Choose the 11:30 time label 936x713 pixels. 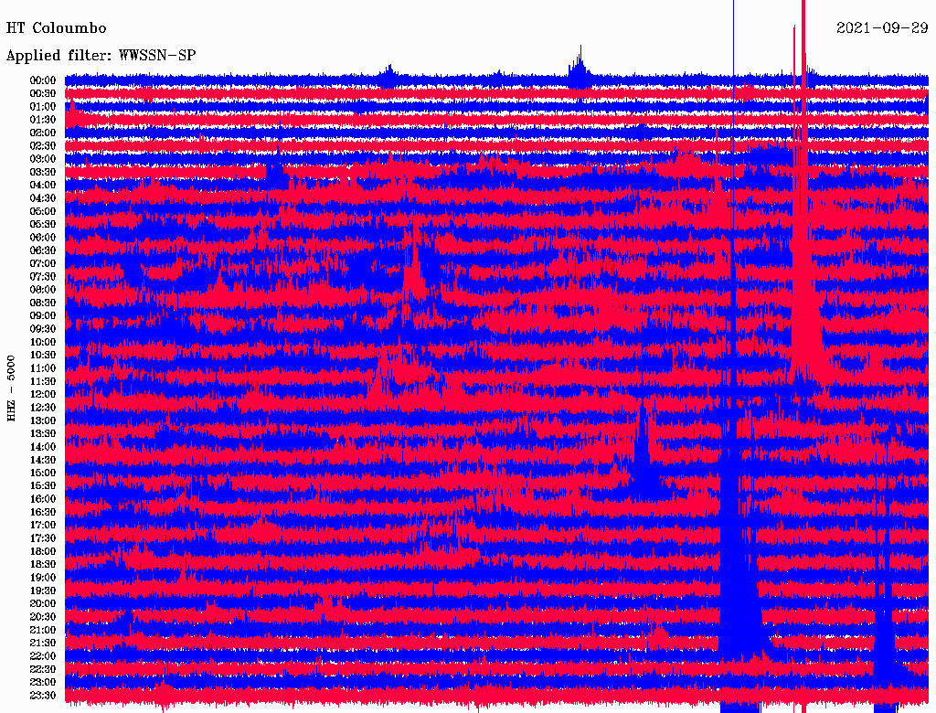43,381
